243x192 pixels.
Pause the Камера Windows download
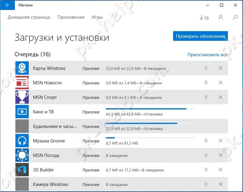(x=206, y=184)
